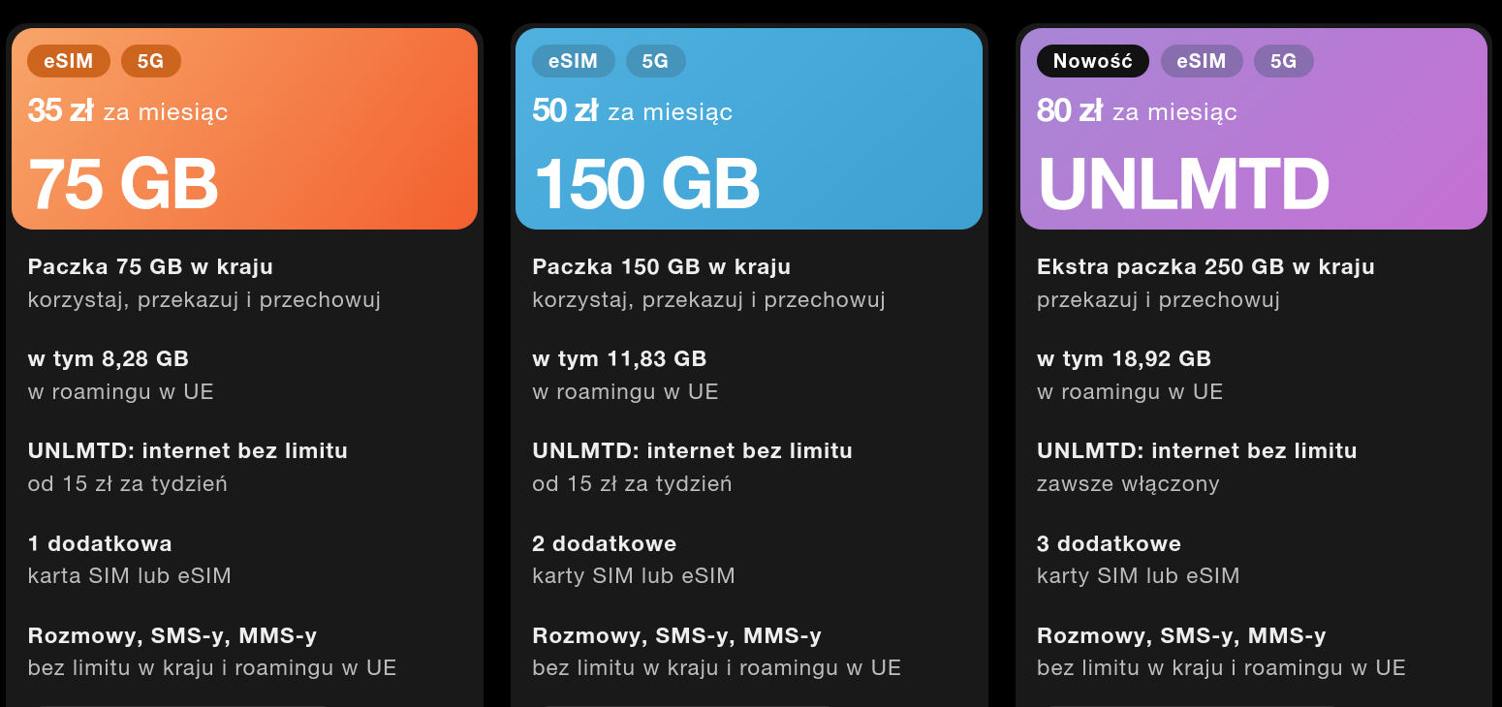
Task: Click the 50 zł za miesiąc price
Action: tap(632, 111)
